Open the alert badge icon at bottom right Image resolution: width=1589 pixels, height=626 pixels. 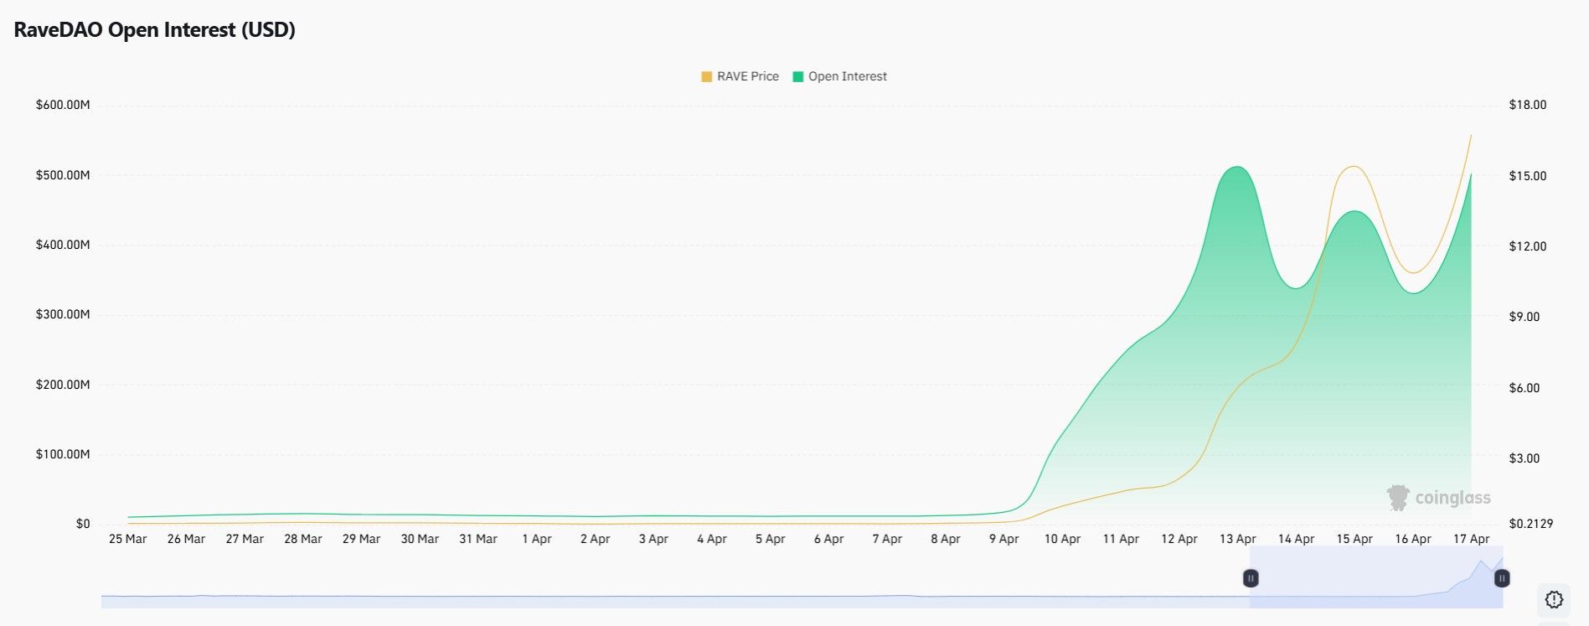(x=1554, y=599)
